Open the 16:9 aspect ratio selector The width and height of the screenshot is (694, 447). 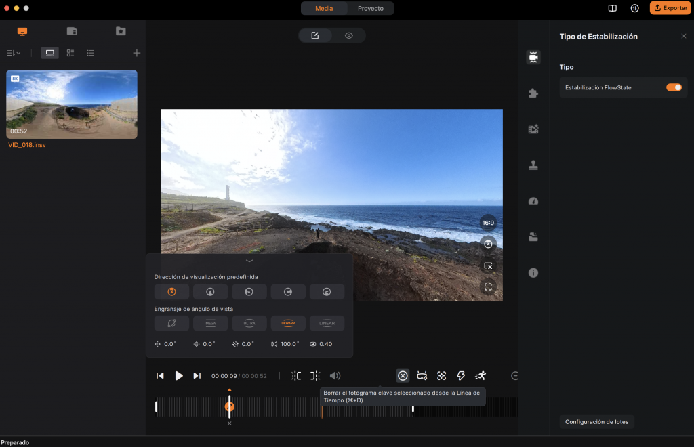[x=488, y=222]
